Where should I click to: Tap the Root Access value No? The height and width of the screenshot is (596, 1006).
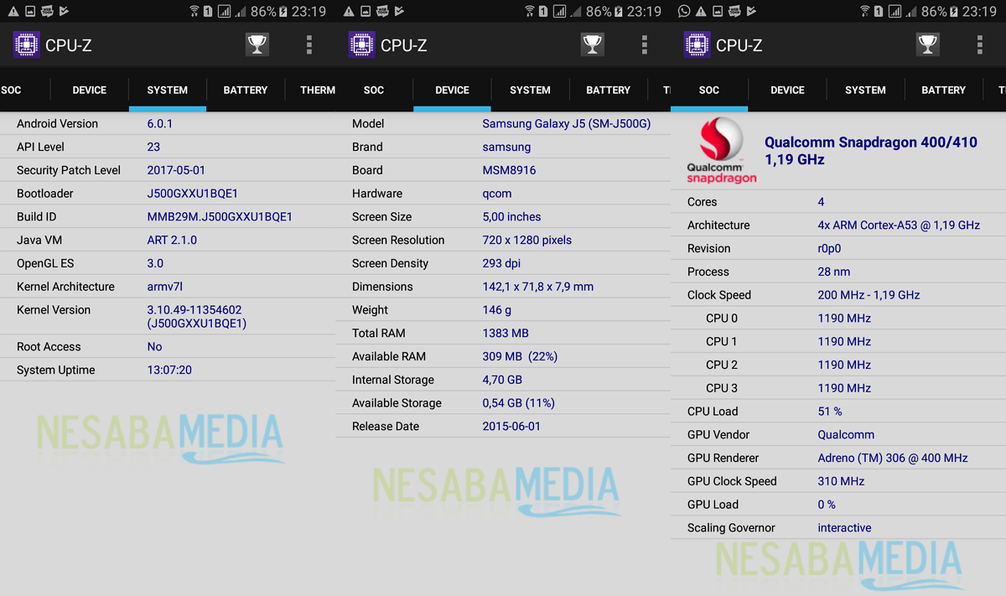pos(155,346)
